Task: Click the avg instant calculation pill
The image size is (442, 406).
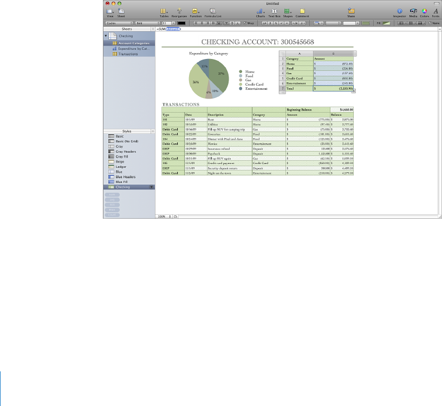Action: point(112,200)
